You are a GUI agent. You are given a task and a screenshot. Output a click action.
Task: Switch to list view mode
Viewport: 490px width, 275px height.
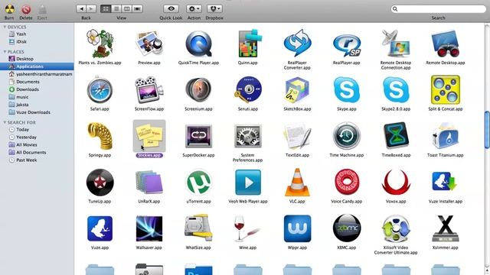tap(116, 8)
